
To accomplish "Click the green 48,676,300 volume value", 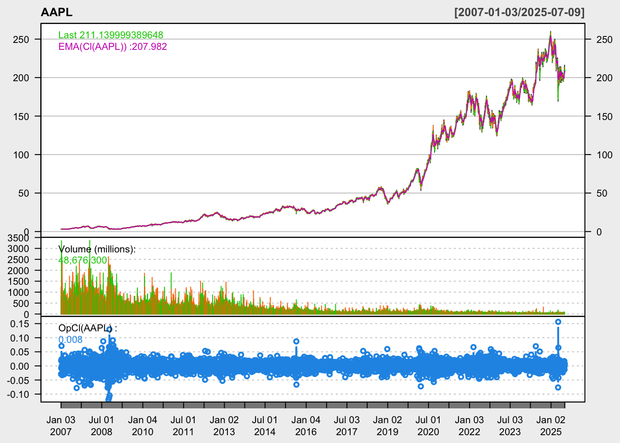I will coord(83,260).
